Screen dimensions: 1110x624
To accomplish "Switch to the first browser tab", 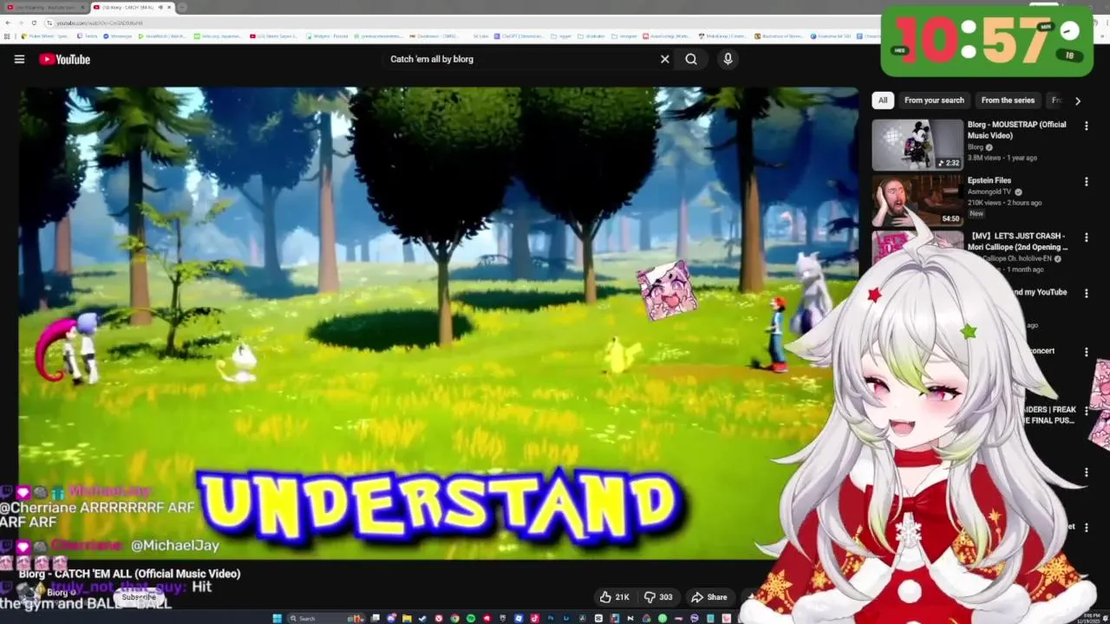I will click(x=45, y=7).
